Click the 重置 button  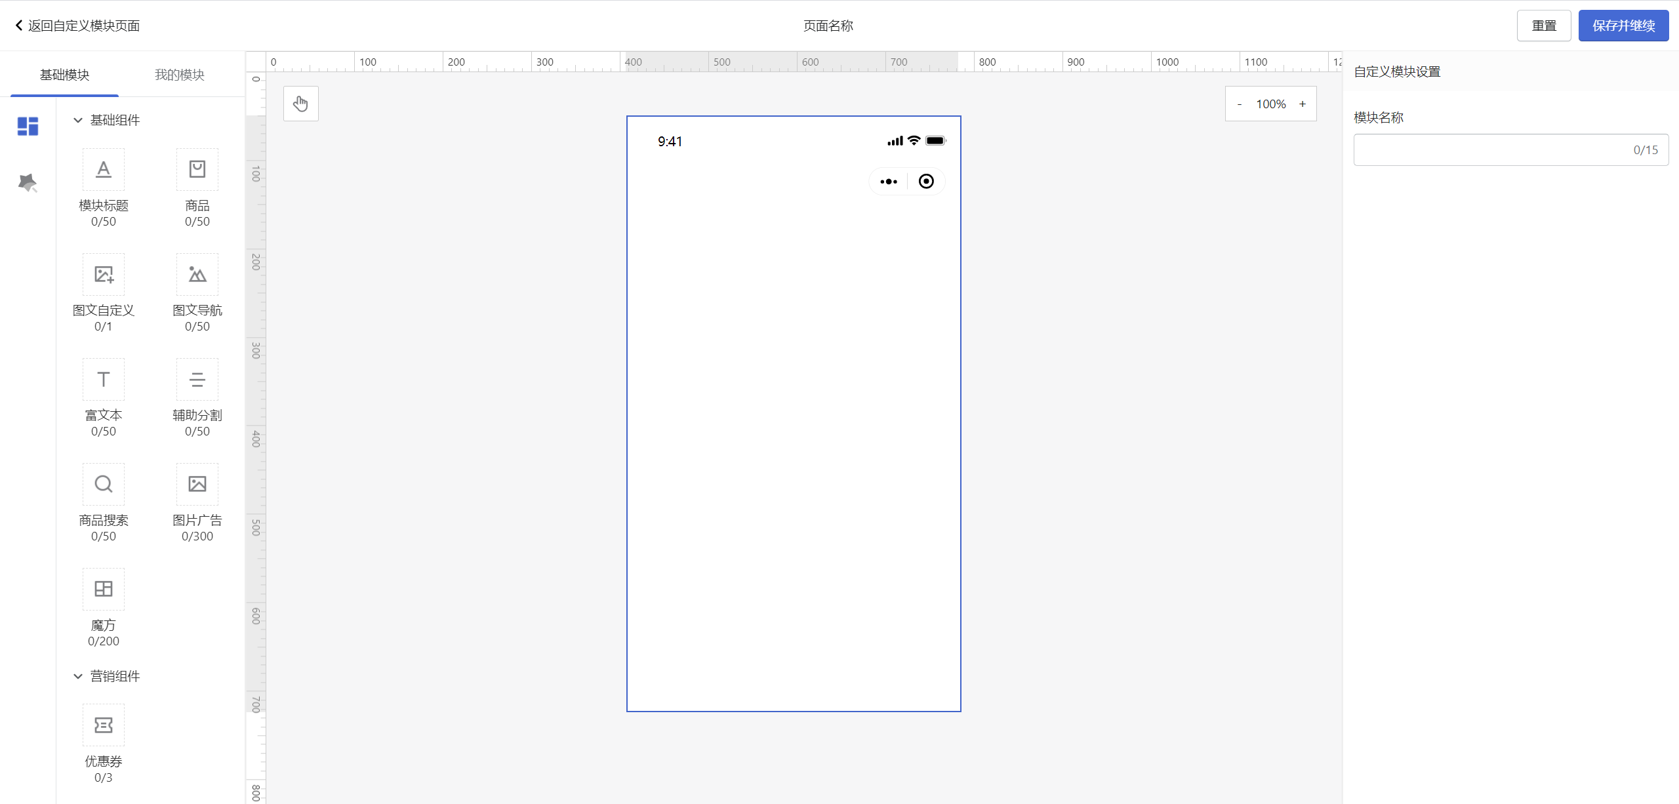(x=1543, y=26)
